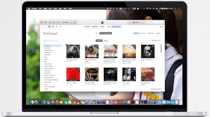Show purchased TV Shows category
This screenshot has width=210, height=117.
150,33
